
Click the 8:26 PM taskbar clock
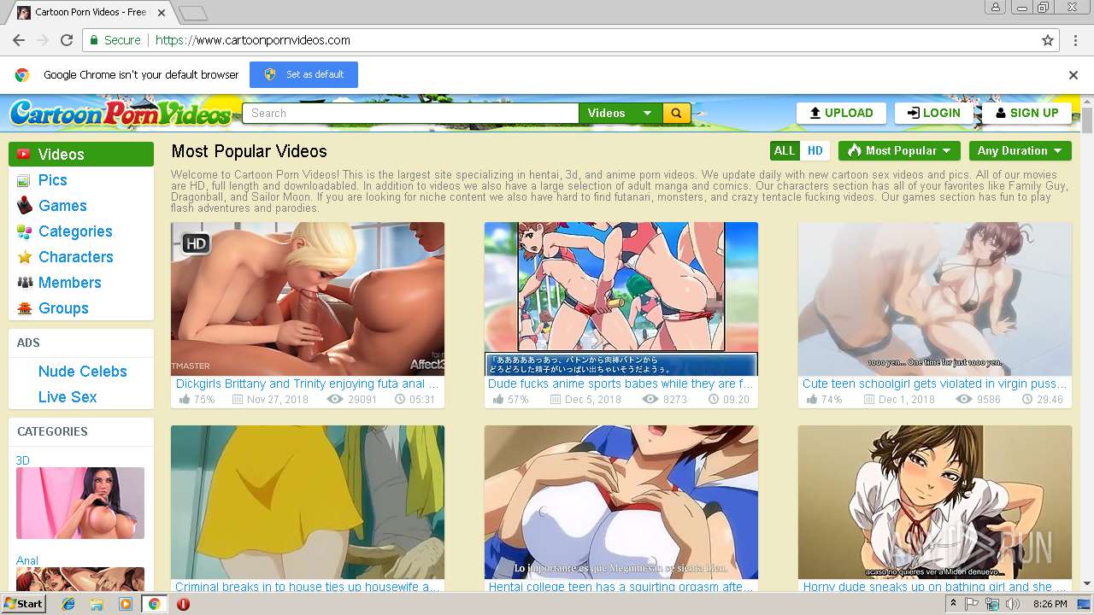click(1050, 604)
